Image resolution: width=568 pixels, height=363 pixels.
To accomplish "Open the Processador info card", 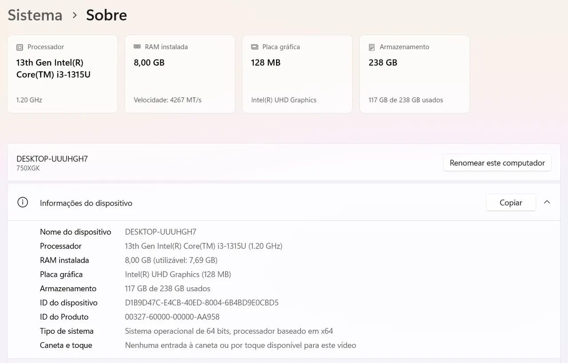I will click(63, 74).
